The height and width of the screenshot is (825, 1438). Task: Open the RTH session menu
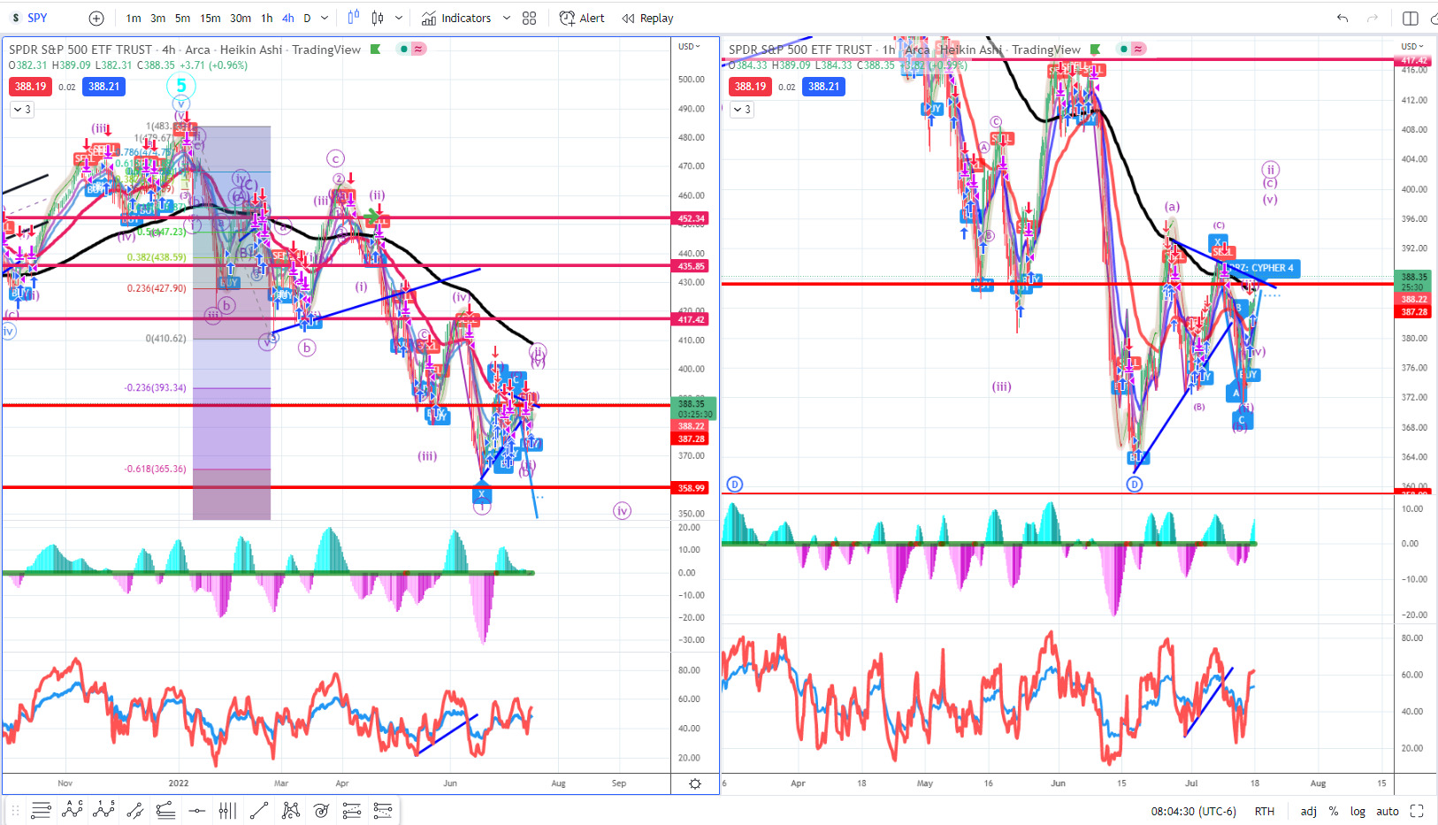click(1265, 811)
